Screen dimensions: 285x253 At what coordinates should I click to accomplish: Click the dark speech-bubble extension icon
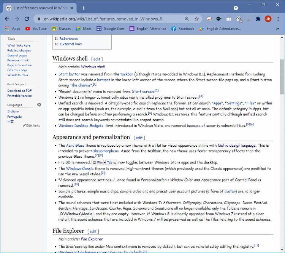click(219, 19)
